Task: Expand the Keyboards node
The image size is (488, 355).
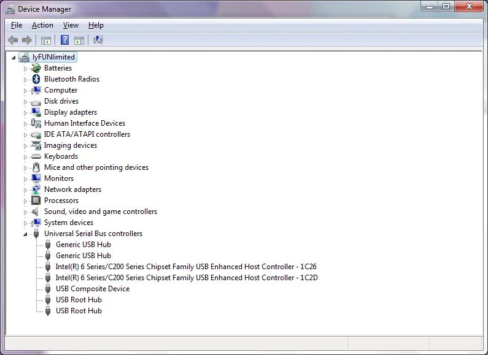Action: pos(26,157)
